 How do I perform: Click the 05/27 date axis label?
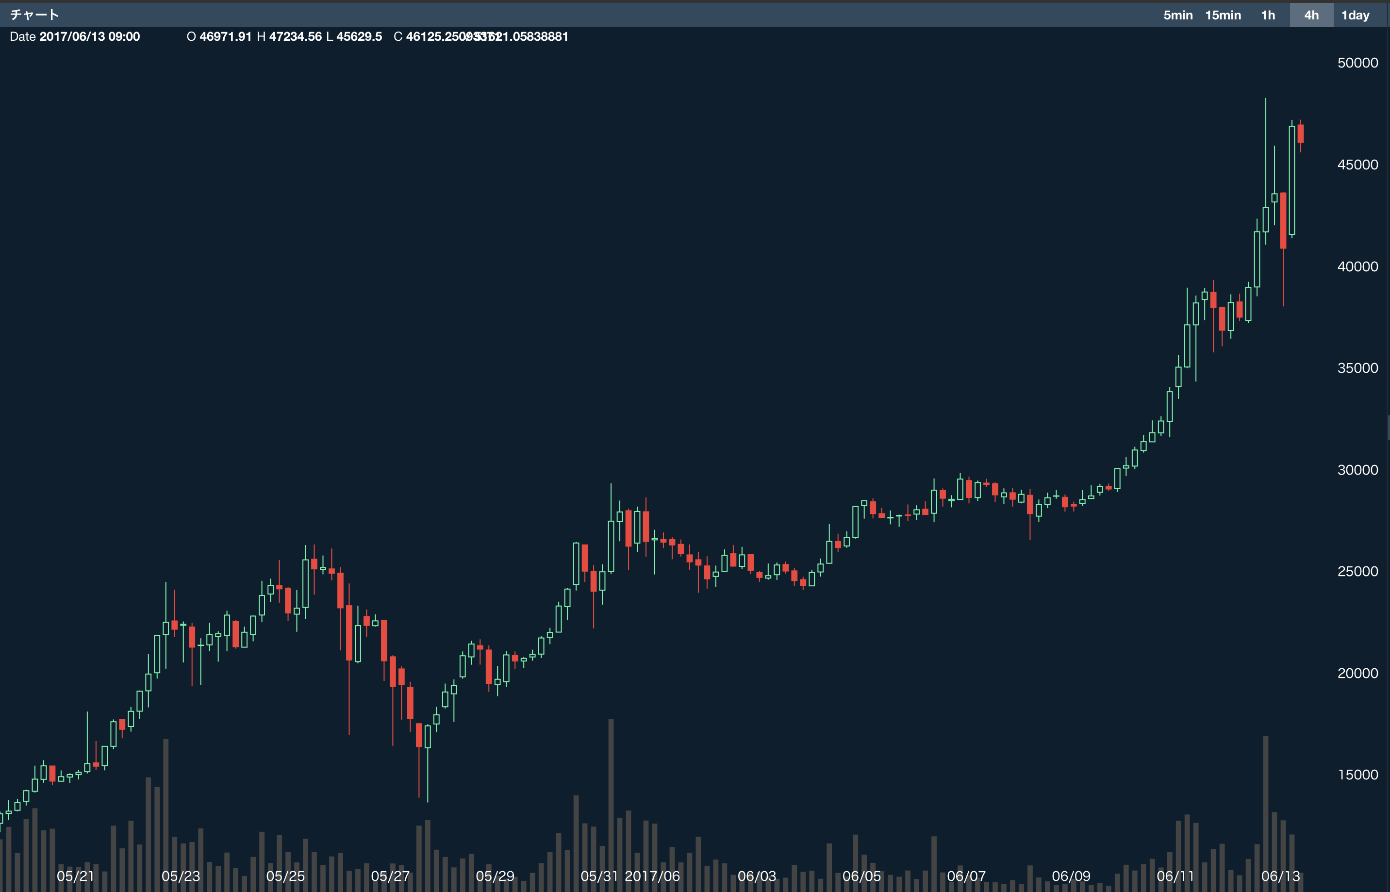[390, 876]
